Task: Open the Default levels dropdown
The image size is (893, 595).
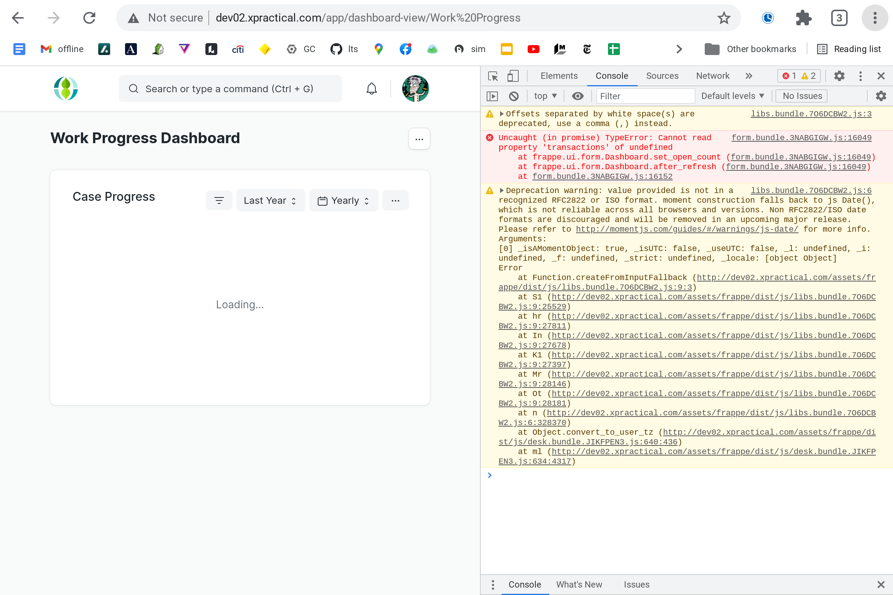Action: [732, 96]
